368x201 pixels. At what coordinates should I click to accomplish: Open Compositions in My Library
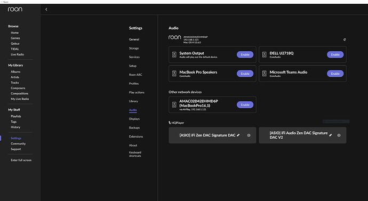20,93
